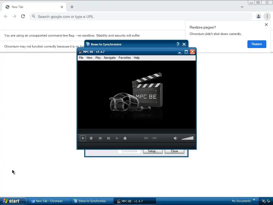Screen dimensions: 273x205
Task: Click the Chromium back arrow
Action: click(x=6, y=16)
